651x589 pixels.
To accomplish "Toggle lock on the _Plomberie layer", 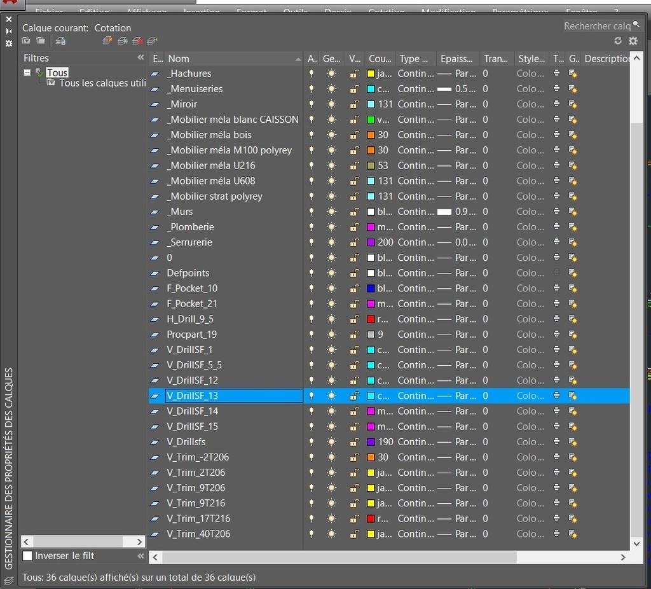I will [x=354, y=227].
